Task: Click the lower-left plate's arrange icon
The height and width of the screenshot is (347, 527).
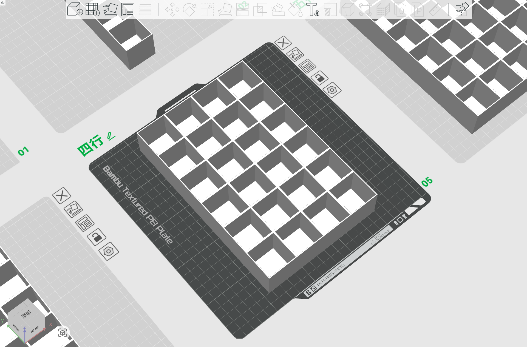Action: pos(85,223)
